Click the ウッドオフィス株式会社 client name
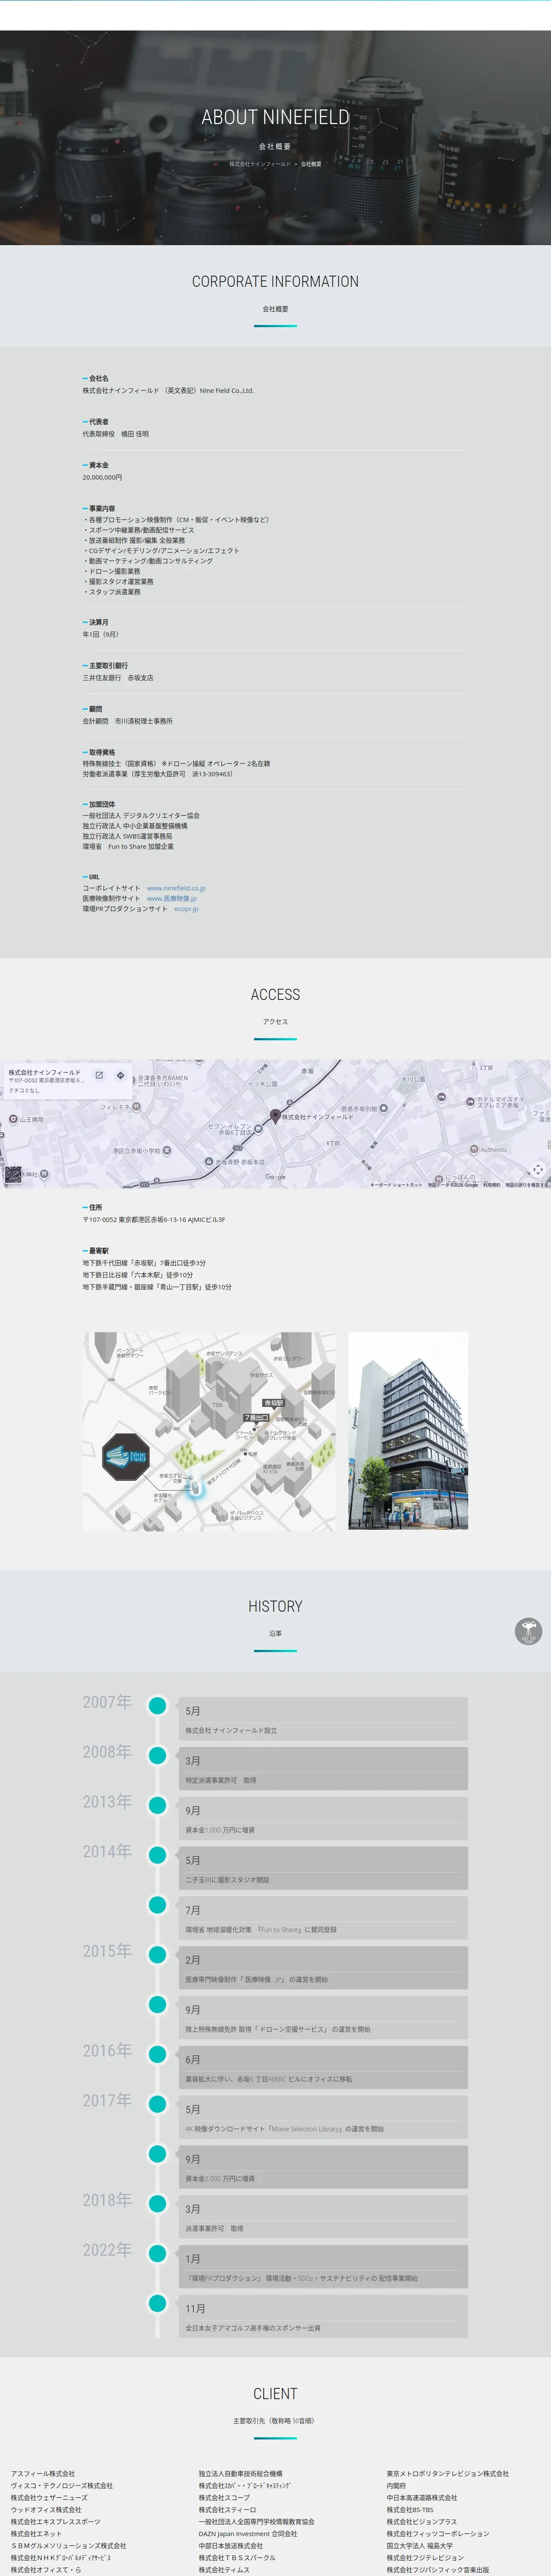 (46, 2510)
